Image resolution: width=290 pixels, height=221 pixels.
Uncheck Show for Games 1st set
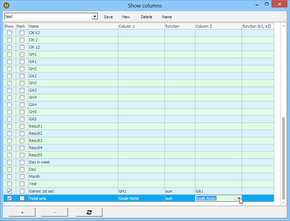pyautogui.click(x=10, y=191)
